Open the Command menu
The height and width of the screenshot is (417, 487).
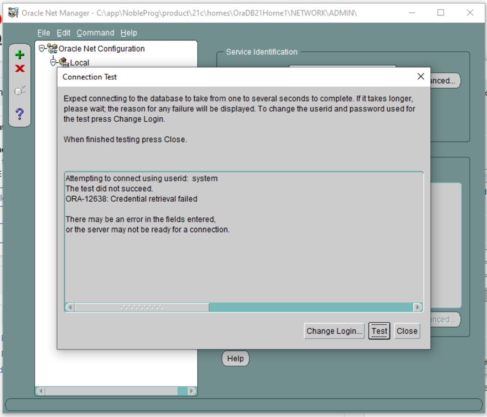tap(95, 33)
